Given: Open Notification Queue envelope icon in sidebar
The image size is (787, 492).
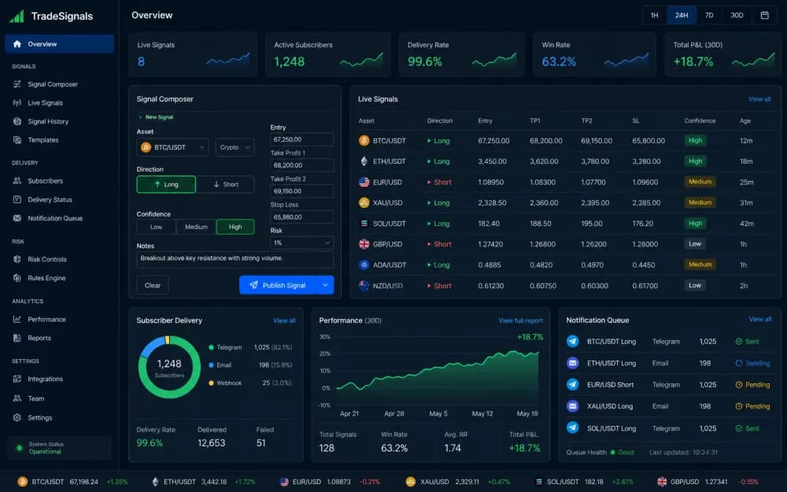Looking at the screenshot, I should click(17, 218).
